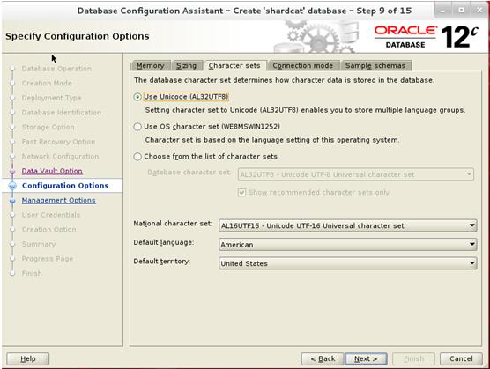Click the National character set label

click(x=173, y=224)
